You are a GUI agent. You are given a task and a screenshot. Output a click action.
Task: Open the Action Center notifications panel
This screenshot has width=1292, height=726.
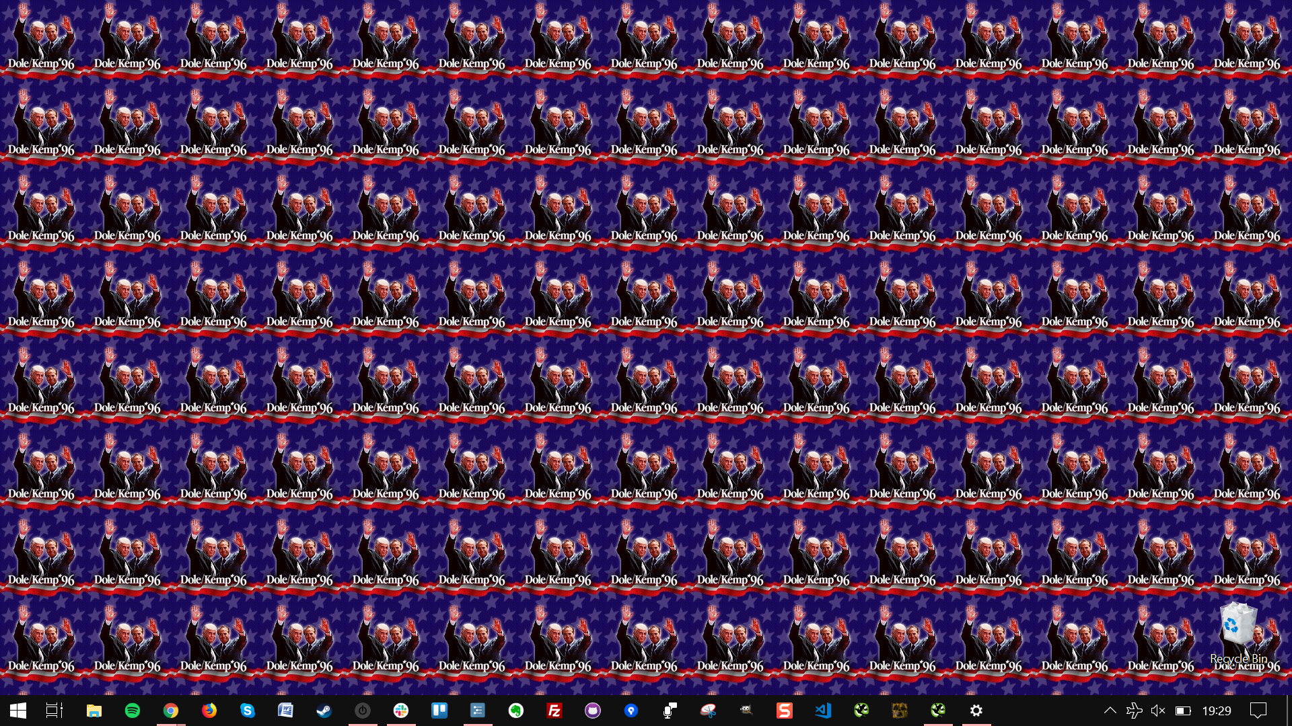click(1258, 711)
